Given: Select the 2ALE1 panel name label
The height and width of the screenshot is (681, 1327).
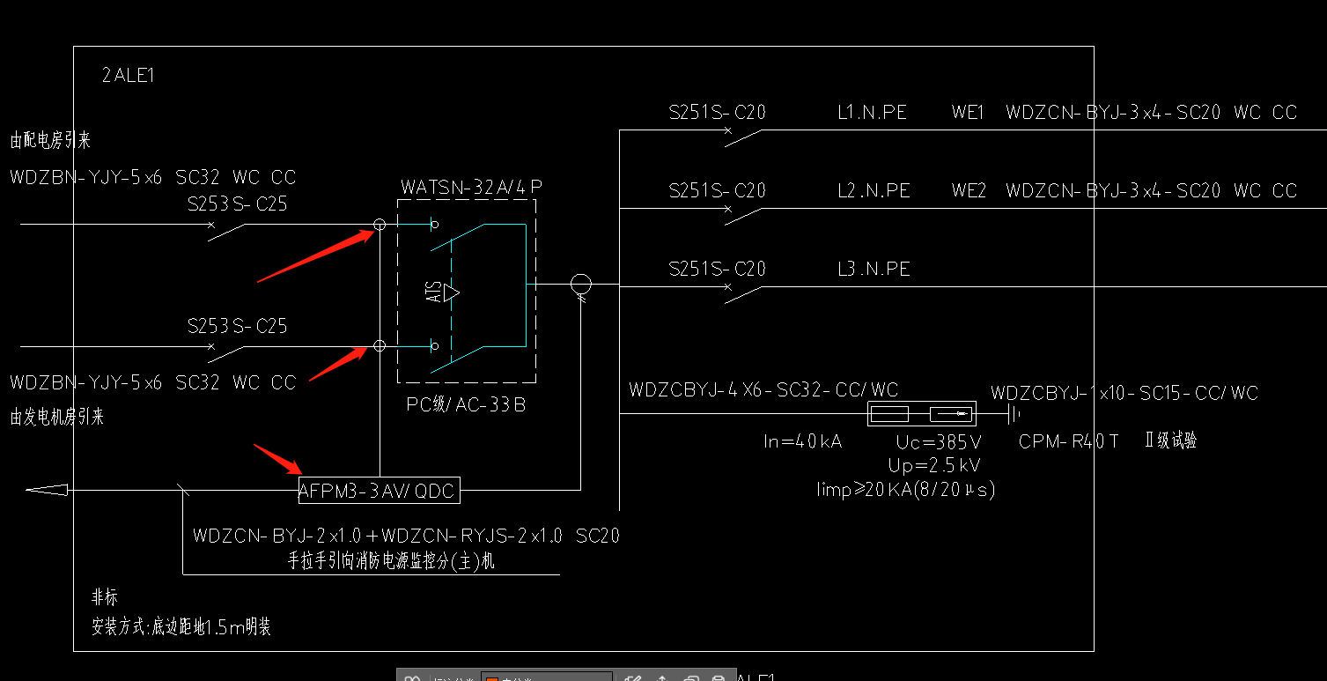Looking at the screenshot, I should (x=129, y=76).
